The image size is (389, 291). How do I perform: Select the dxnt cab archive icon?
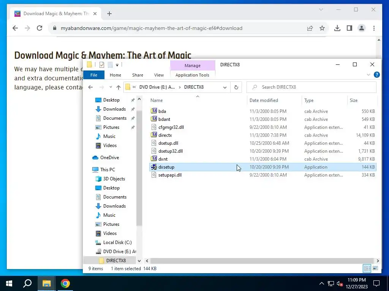pyautogui.click(x=154, y=159)
